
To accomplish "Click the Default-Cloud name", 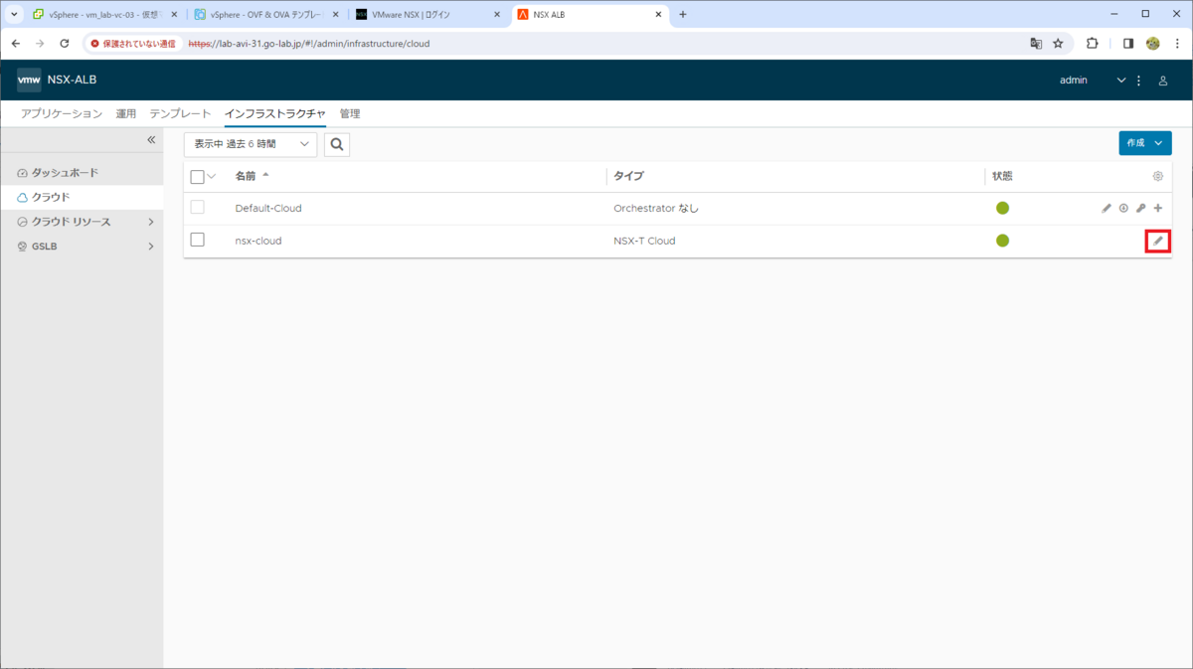I will pos(268,209).
